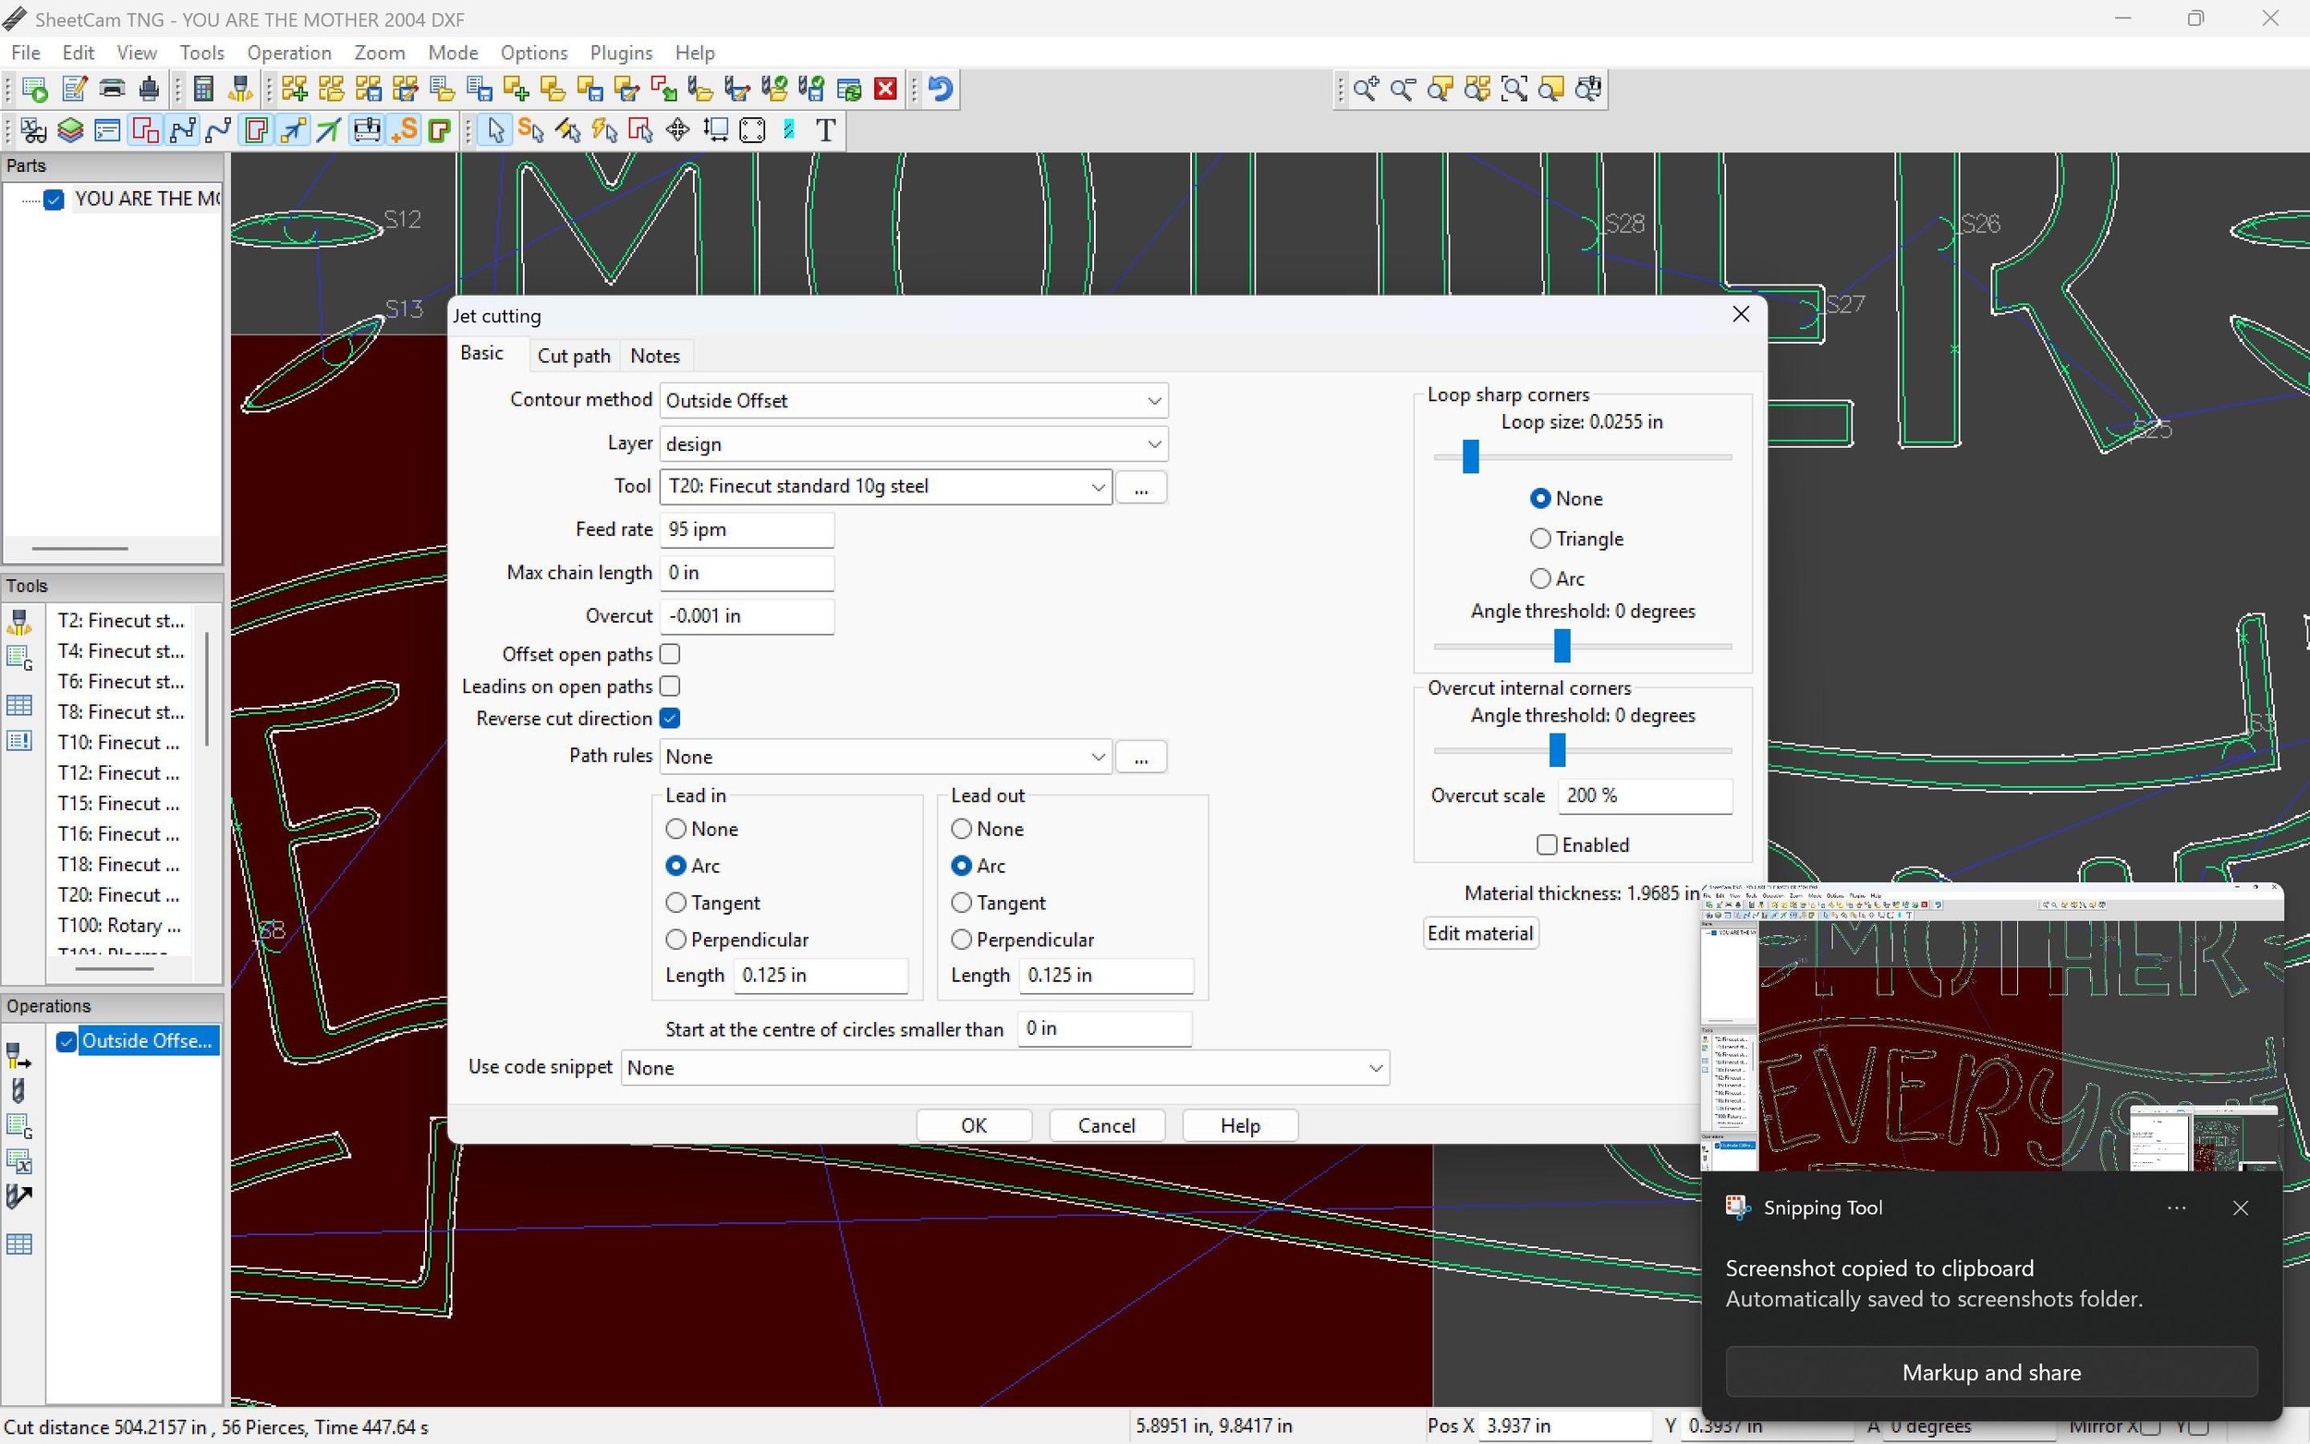This screenshot has height=1444, width=2310.
Task: Click the ellipsis button next to Tool
Action: click(x=1141, y=488)
